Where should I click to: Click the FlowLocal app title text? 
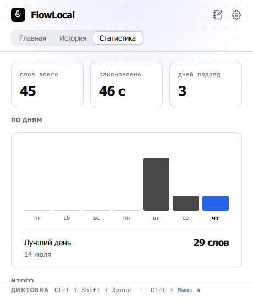click(53, 15)
